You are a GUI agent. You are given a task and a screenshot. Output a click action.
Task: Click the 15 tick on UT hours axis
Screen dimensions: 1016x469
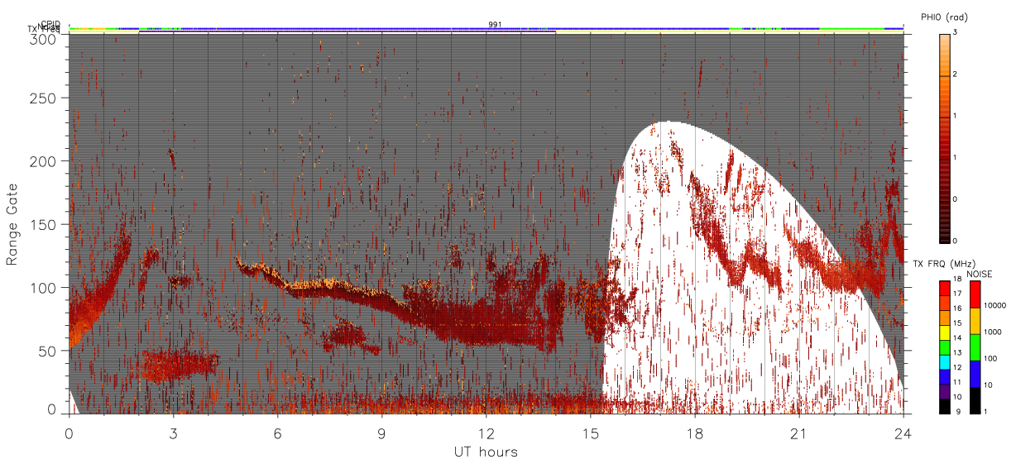coord(591,433)
